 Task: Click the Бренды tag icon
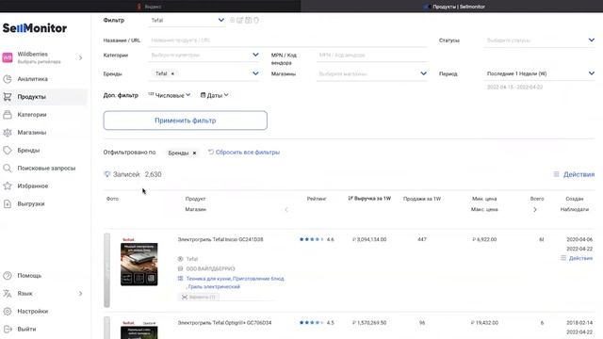(8, 151)
